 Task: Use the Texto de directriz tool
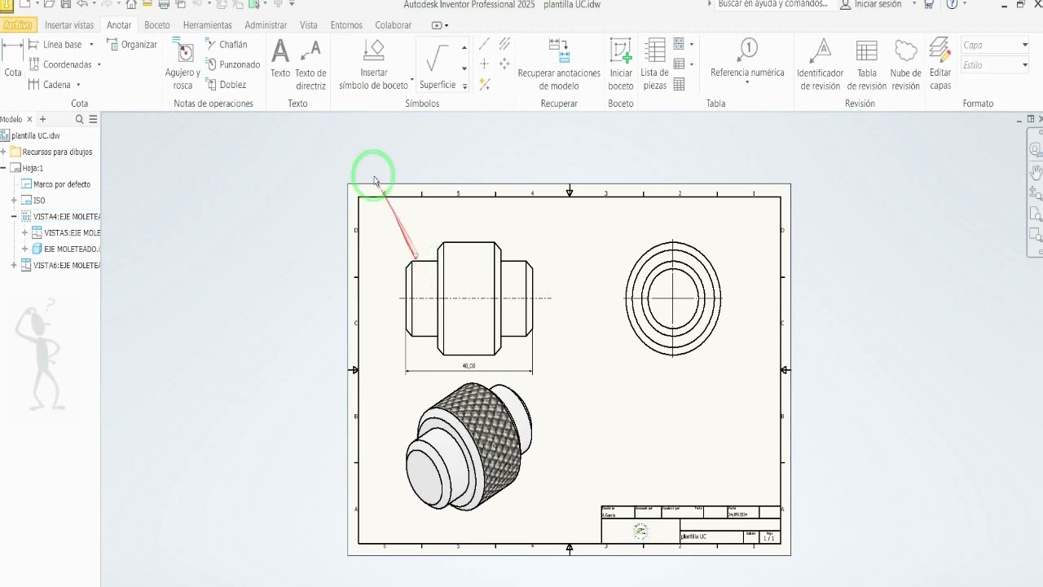point(310,64)
